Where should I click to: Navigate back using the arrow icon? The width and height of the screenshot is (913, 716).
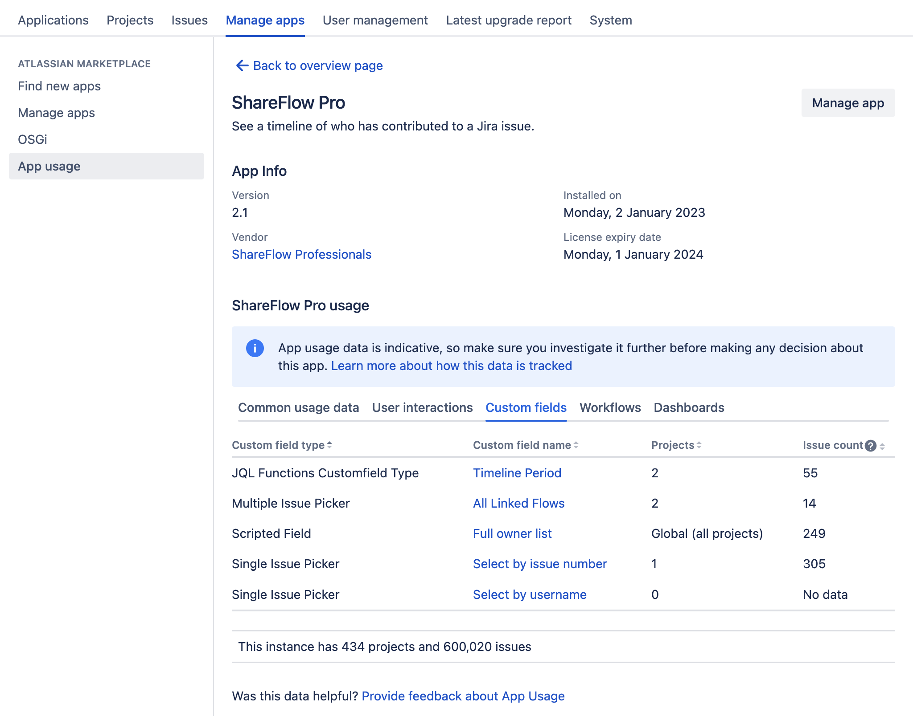tap(241, 66)
